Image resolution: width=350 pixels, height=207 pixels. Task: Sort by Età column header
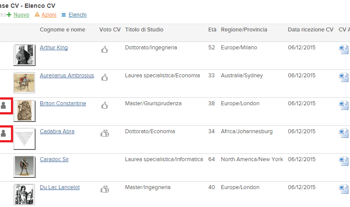point(212,30)
